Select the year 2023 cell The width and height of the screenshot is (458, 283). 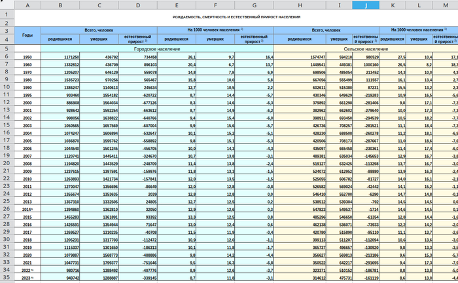tap(27, 278)
